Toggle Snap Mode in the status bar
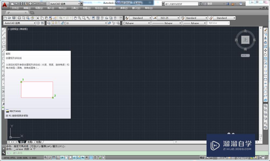The height and width of the screenshot is (161, 270). click(50, 157)
